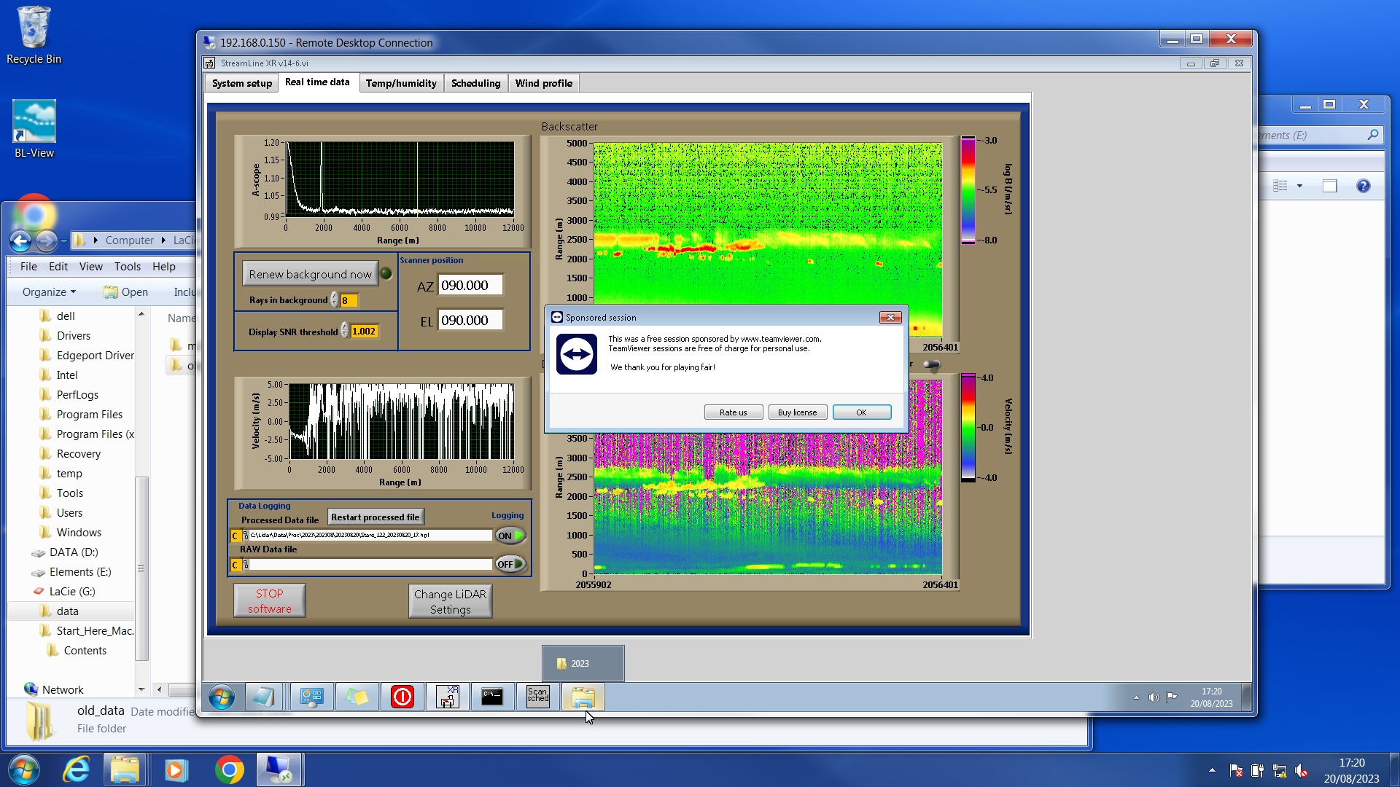Flip the small switch above velocity plot
This screenshot has width=1400, height=787.
pyautogui.click(x=931, y=364)
